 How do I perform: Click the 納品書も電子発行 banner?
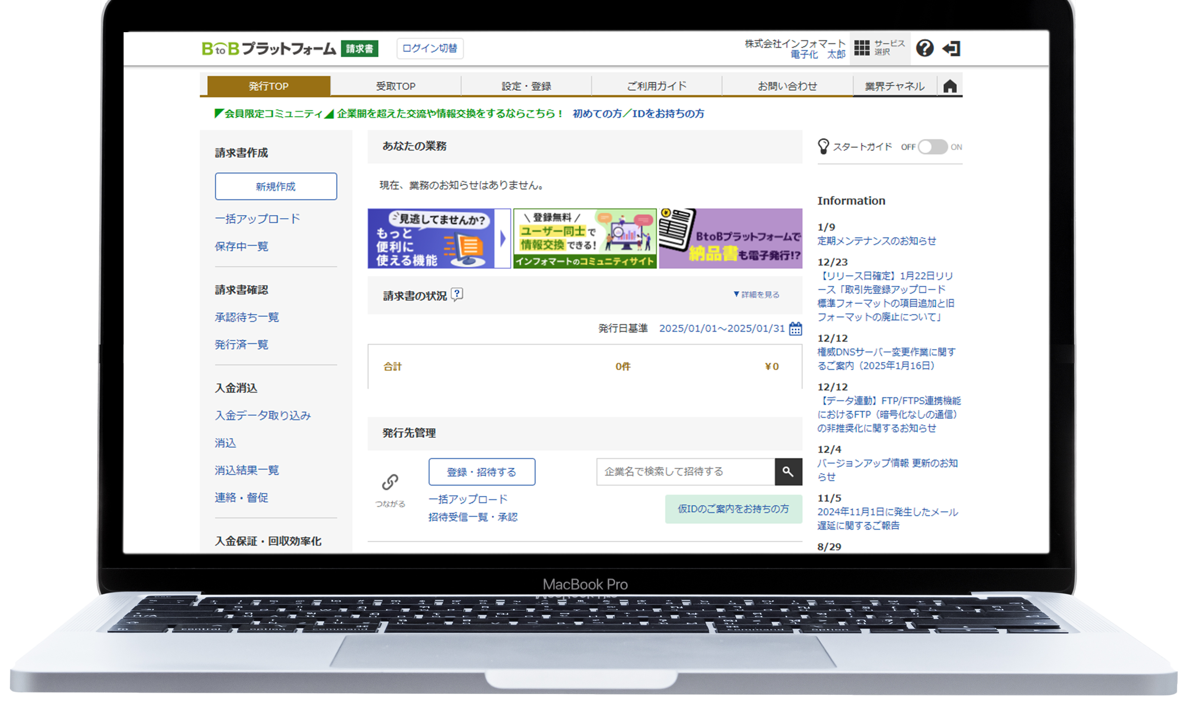point(730,239)
